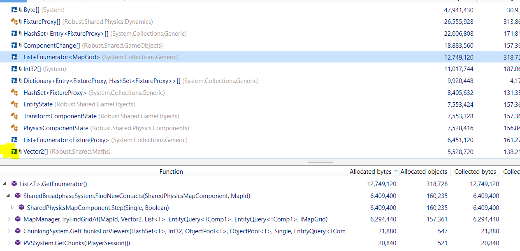Sort by the Allocated objects column header
This screenshot has height=251, width=520.
pyautogui.click(x=424, y=172)
